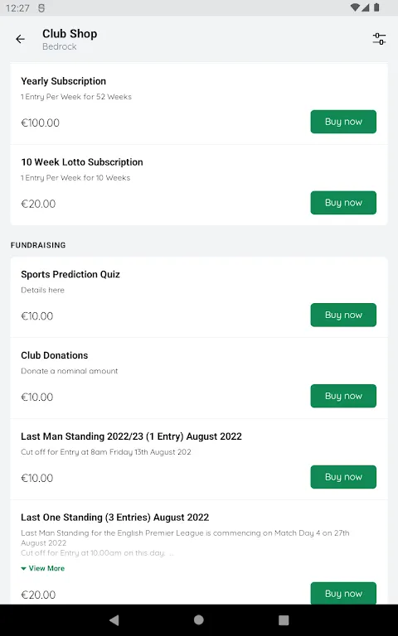Buy the 10 Week Lotto Subscription
The height and width of the screenshot is (636, 398).
tap(343, 203)
